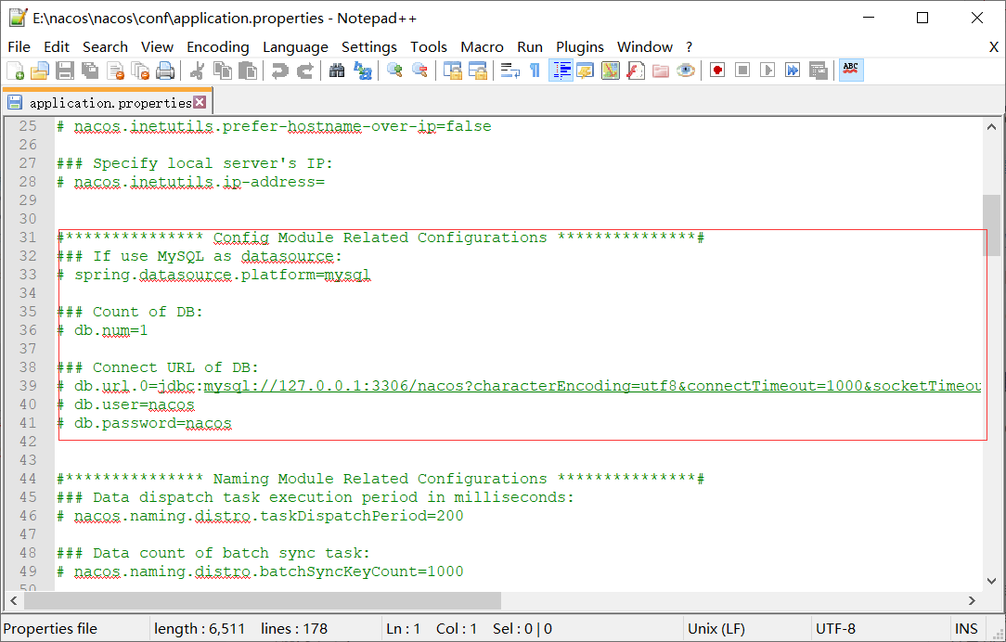
Task: Open the Encoding menu
Action: [217, 46]
